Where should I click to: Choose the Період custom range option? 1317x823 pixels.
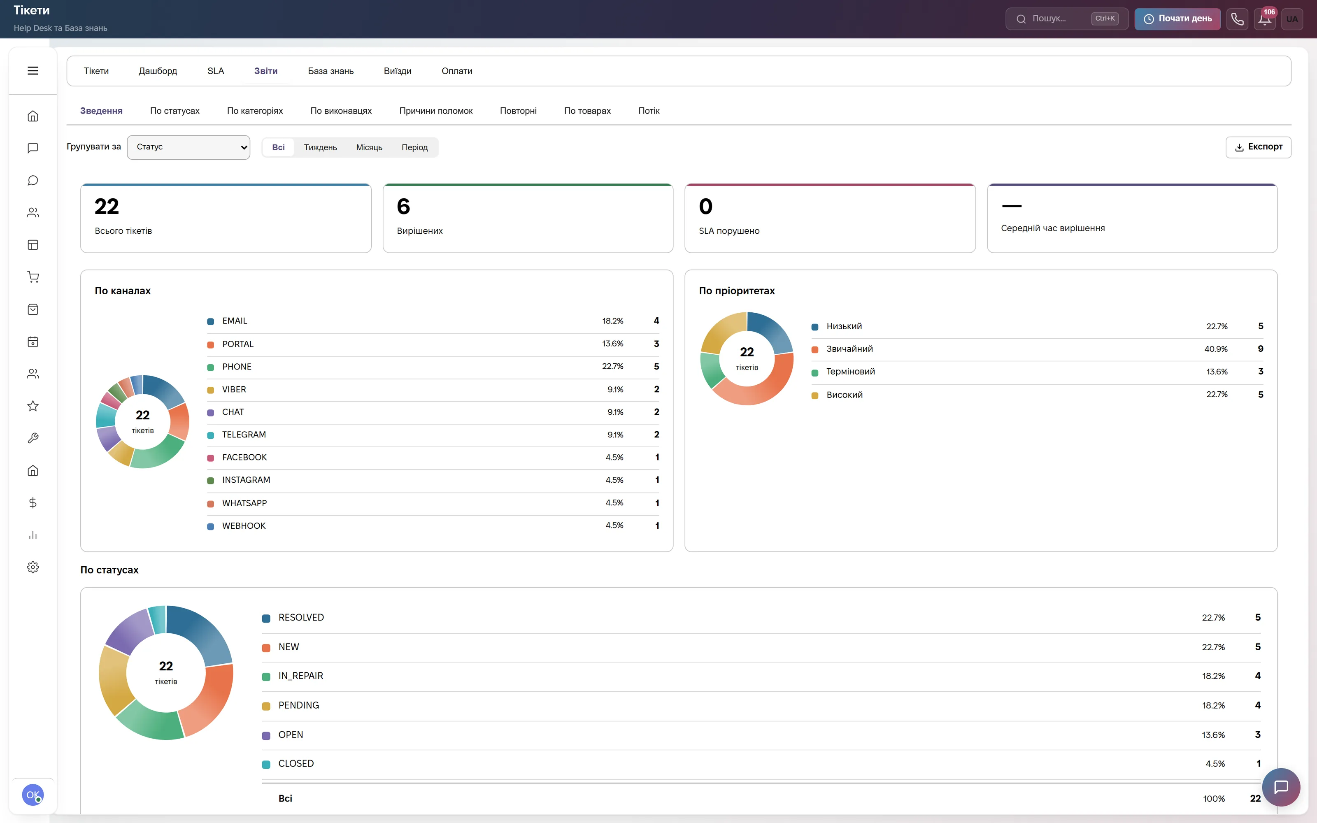coord(415,147)
